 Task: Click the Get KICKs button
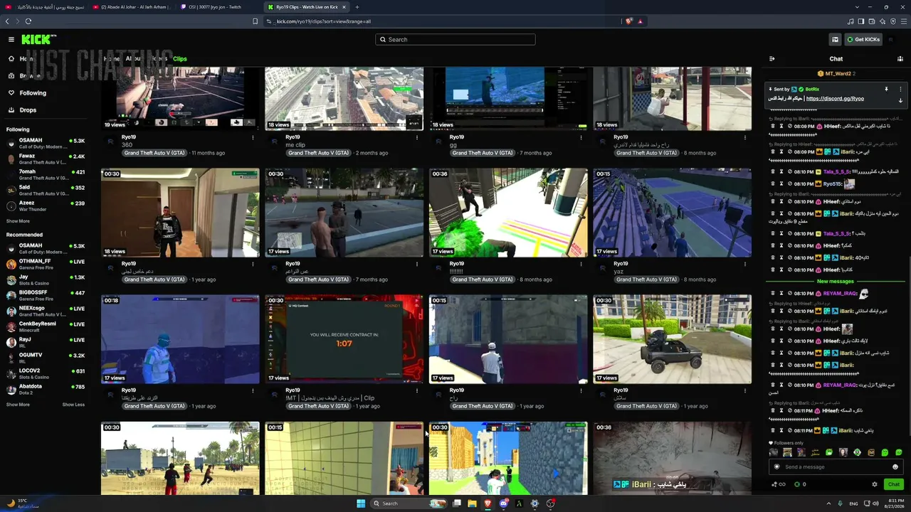(x=863, y=39)
